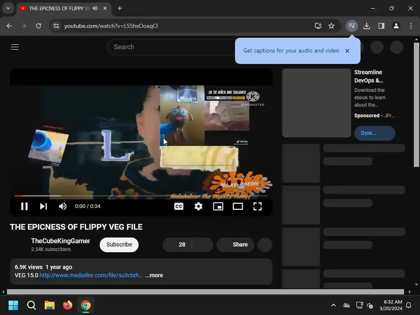
Task: Toggle closed captions (CC) on the video
Action: coord(179,206)
